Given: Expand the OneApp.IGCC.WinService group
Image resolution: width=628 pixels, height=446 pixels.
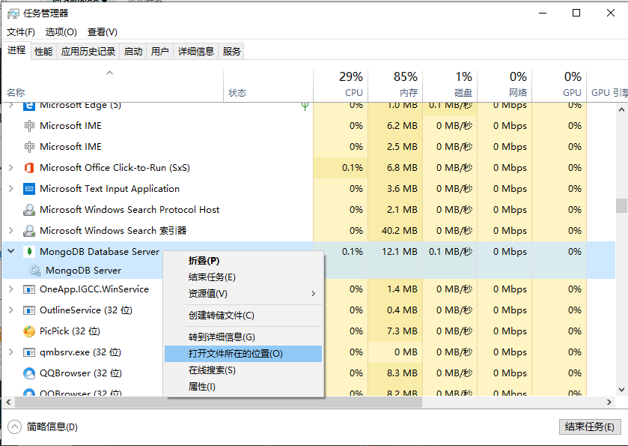Looking at the screenshot, I should (11, 289).
